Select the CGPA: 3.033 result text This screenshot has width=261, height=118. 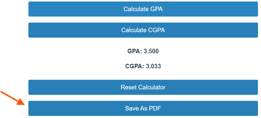(x=143, y=66)
